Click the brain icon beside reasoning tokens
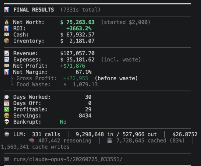This screenshot has width=201, height=166. click(32, 141)
